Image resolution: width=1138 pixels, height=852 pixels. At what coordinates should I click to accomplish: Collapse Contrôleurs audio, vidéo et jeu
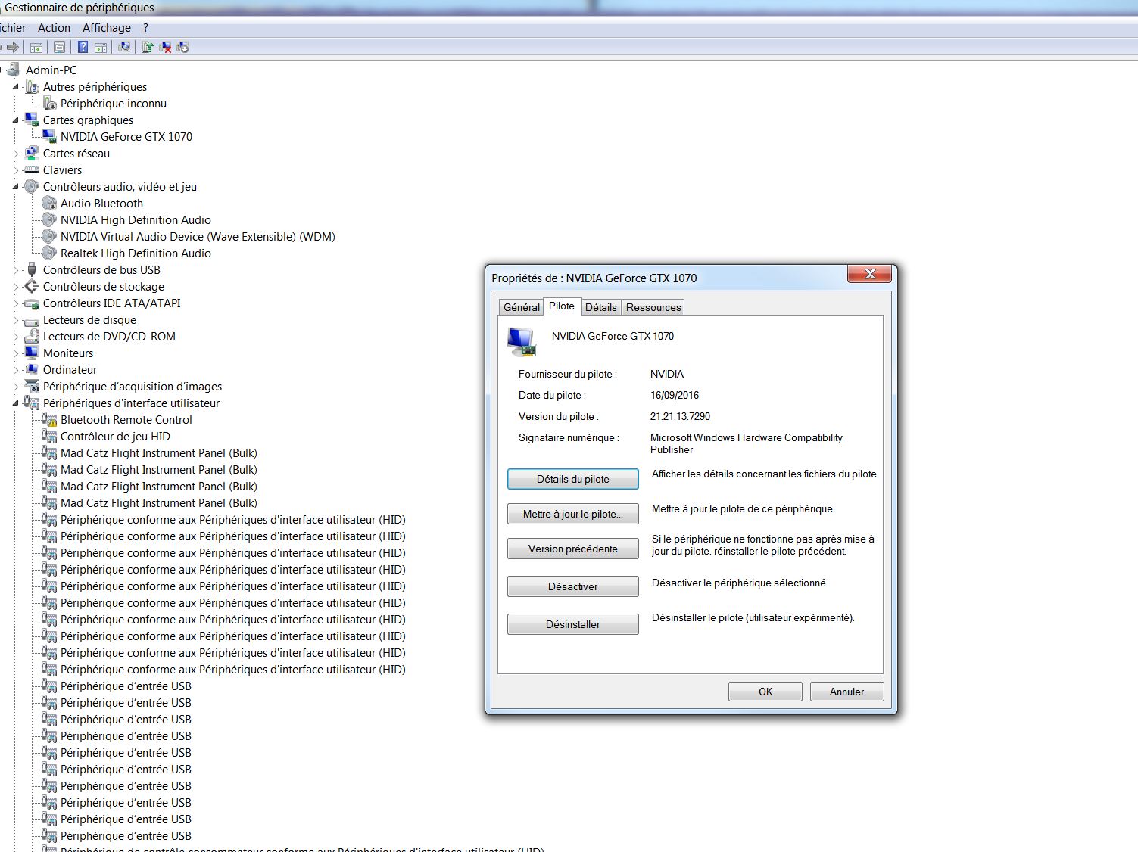point(16,187)
